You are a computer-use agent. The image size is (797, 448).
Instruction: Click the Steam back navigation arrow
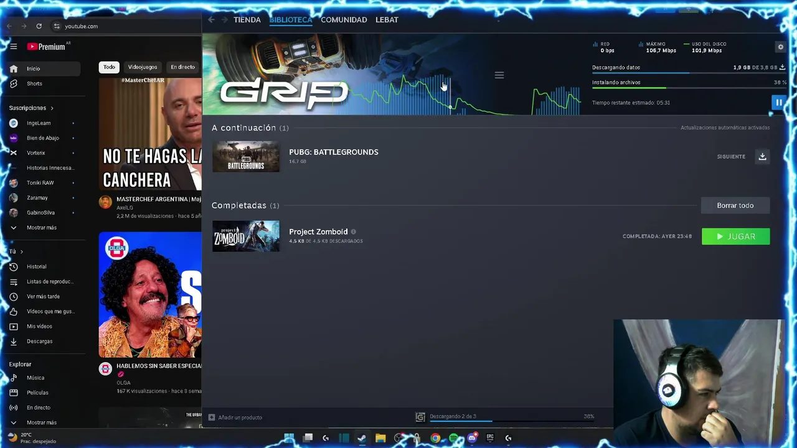click(x=212, y=20)
